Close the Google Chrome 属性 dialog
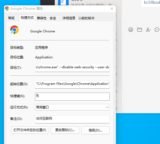 [112, 9]
